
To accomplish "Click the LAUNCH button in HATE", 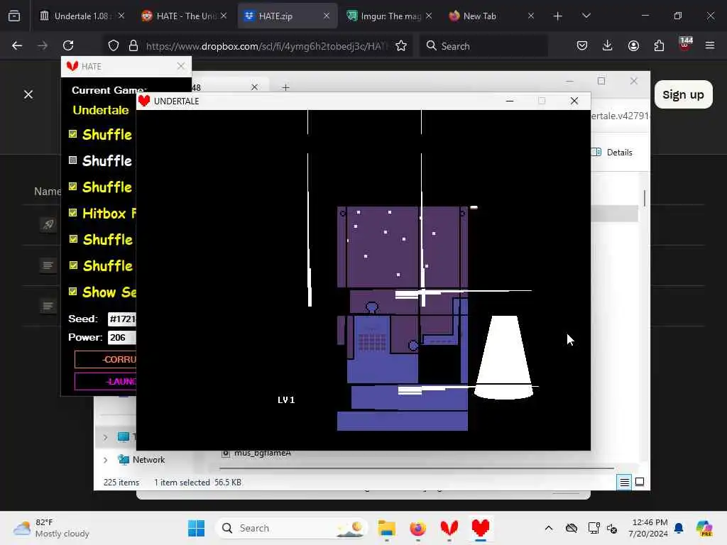I will pyautogui.click(x=106, y=381).
